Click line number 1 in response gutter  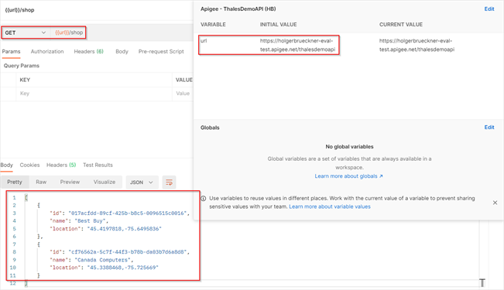pos(14,198)
